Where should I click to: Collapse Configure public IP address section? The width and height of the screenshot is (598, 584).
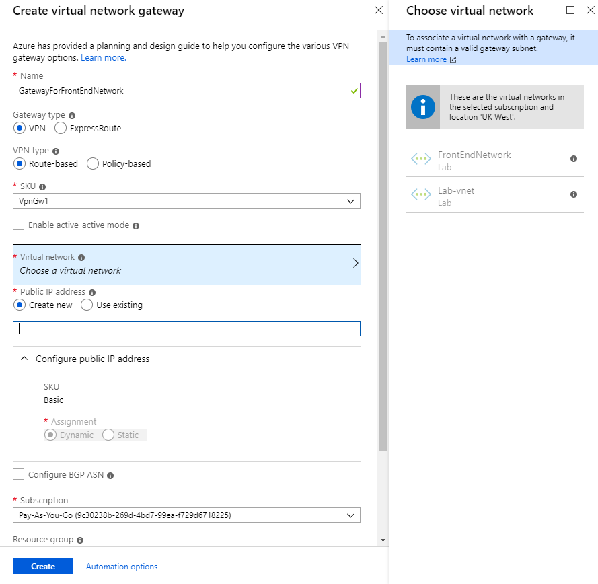pyautogui.click(x=24, y=359)
